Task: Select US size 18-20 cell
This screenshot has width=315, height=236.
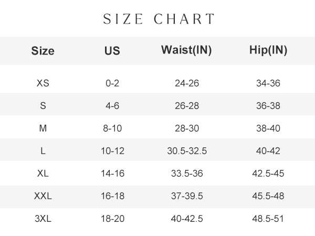Action: point(112,219)
